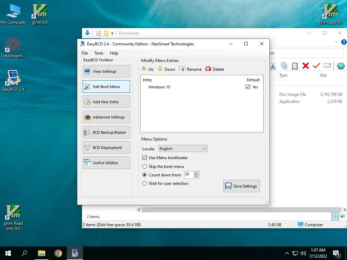Image resolution: width=347 pixels, height=260 pixels.
Task: Move entry Down with arrow icon
Action: [166, 69]
